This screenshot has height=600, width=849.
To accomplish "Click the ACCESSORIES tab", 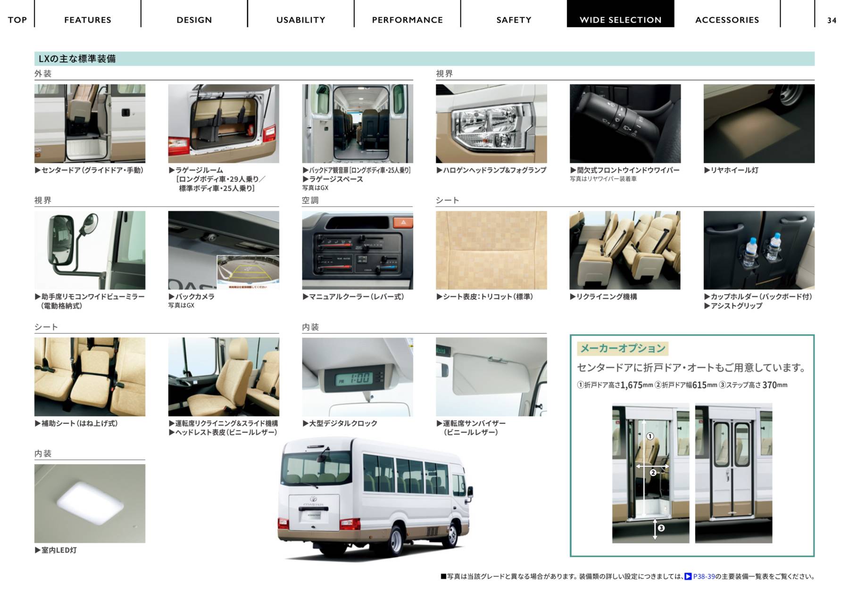I will point(727,20).
